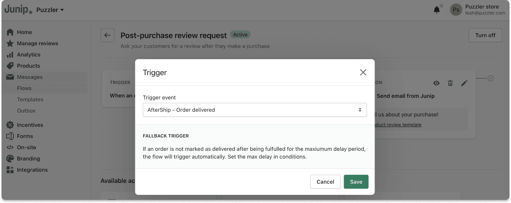Screen dimensions: 511x203
Task: Close the Trigger dialog
Action: pos(363,72)
